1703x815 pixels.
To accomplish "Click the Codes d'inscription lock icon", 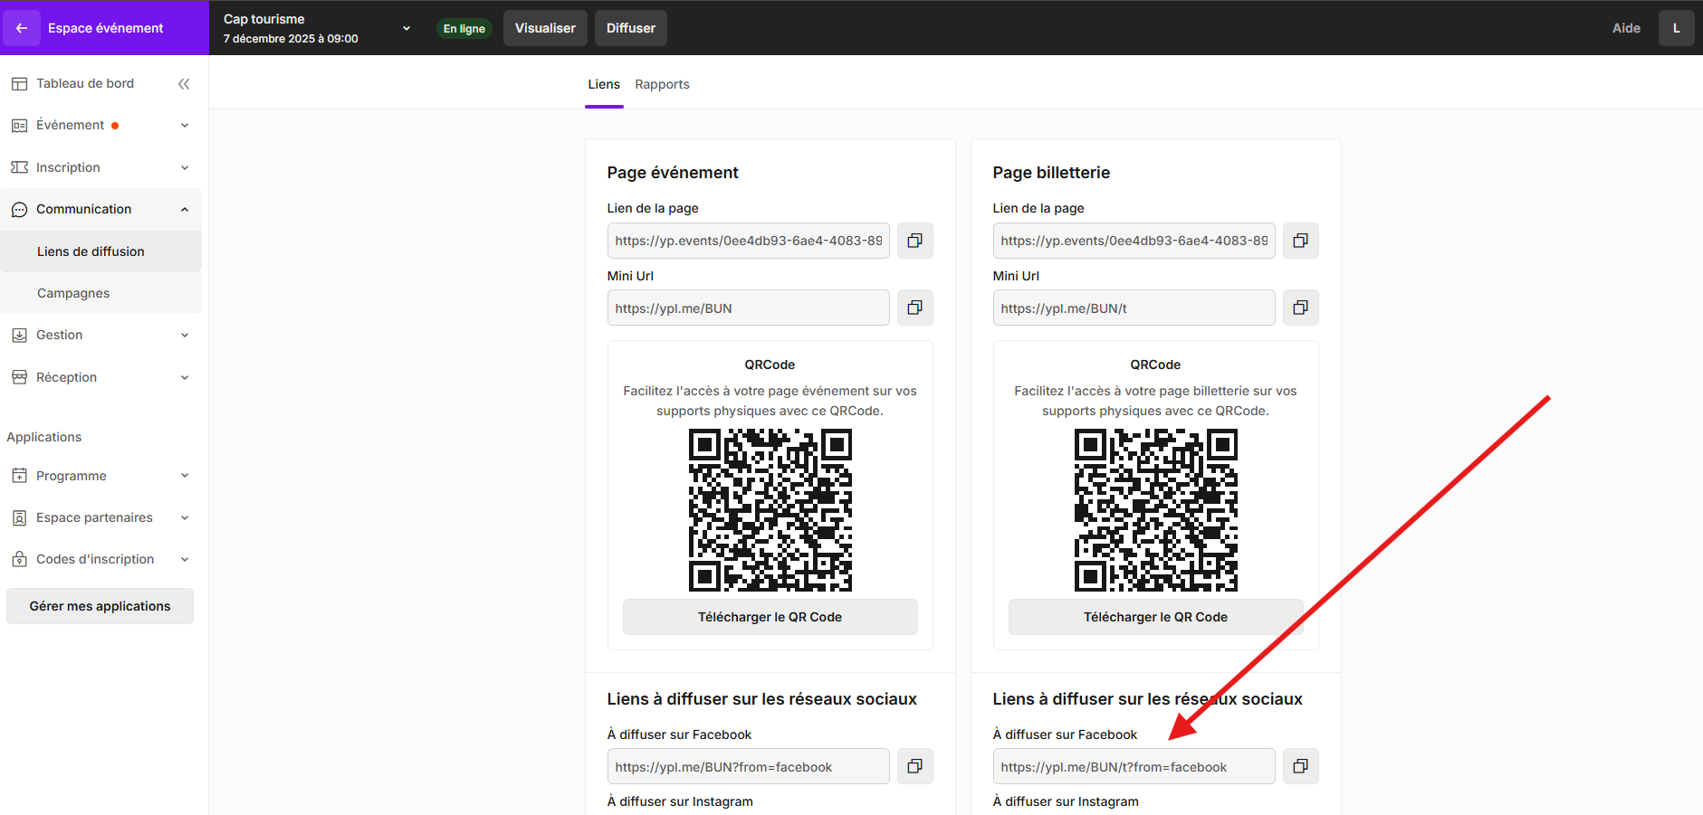I will pyautogui.click(x=19, y=560).
